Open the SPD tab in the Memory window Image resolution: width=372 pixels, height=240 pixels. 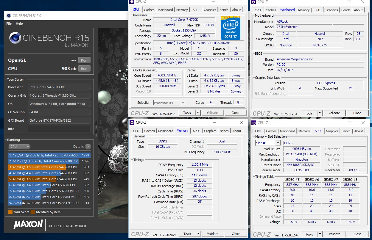point(196,131)
